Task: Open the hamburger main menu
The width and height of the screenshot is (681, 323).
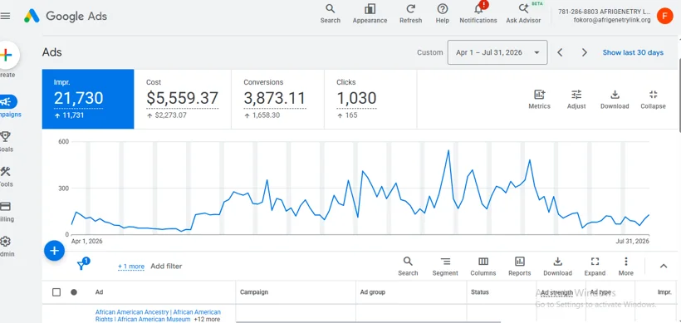Action: [5, 16]
